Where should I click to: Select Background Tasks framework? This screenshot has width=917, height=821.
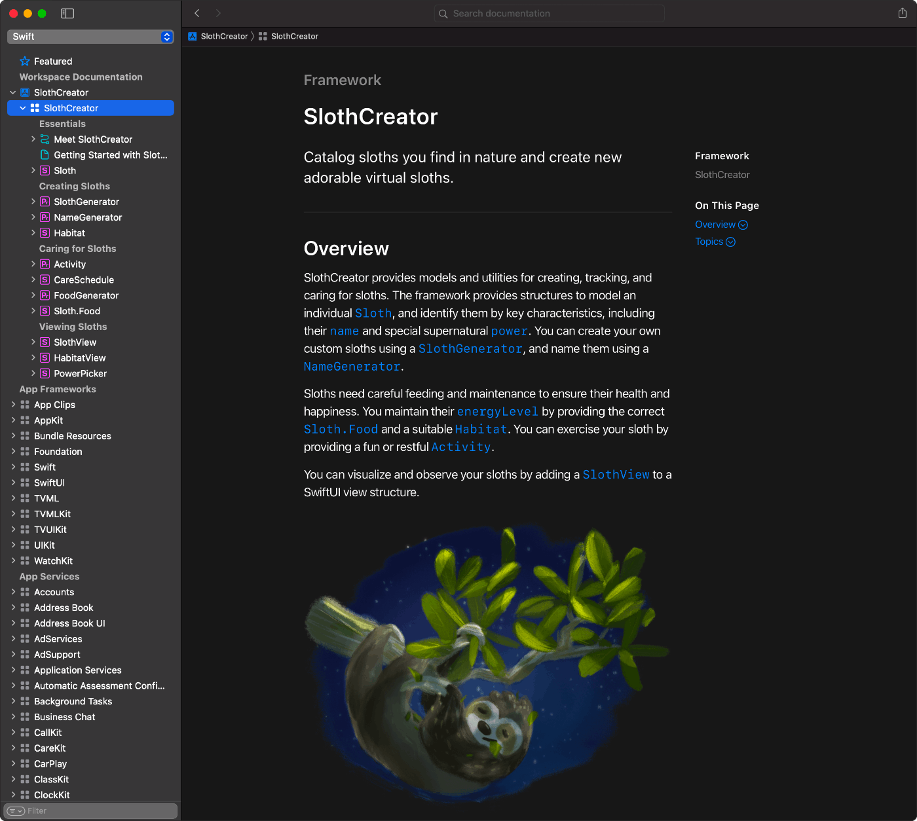click(x=90, y=701)
